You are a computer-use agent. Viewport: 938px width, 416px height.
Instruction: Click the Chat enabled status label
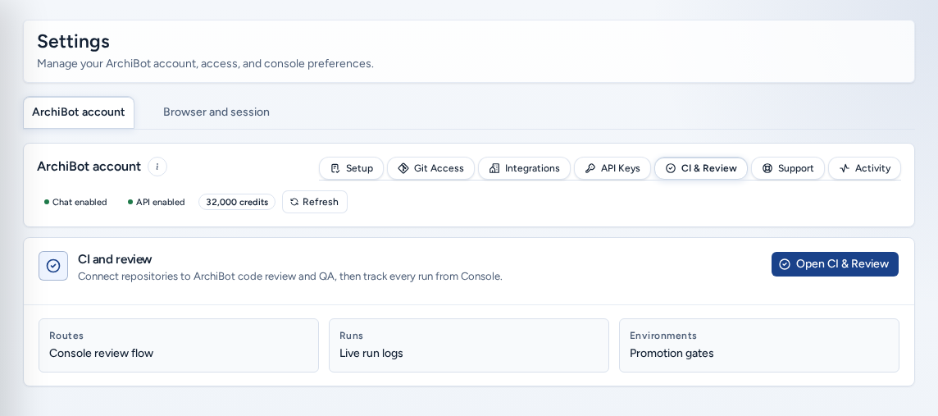pyautogui.click(x=75, y=203)
